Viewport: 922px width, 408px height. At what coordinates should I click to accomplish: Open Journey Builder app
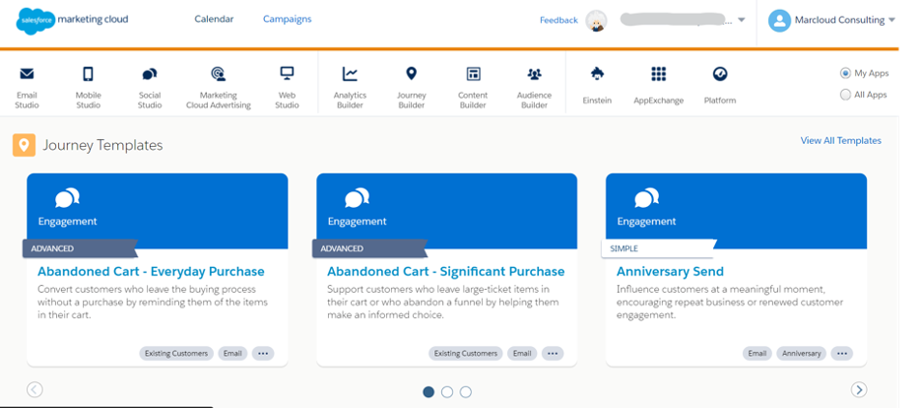point(412,88)
